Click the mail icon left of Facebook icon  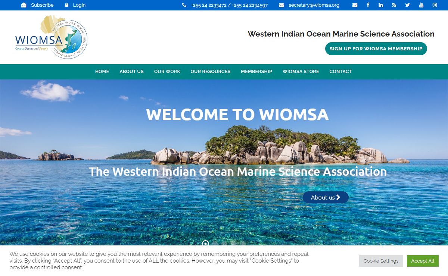coord(355,5)
